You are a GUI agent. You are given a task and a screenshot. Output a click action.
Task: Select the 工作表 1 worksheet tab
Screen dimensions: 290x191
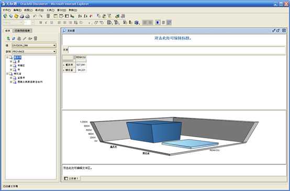click(71, 178)
